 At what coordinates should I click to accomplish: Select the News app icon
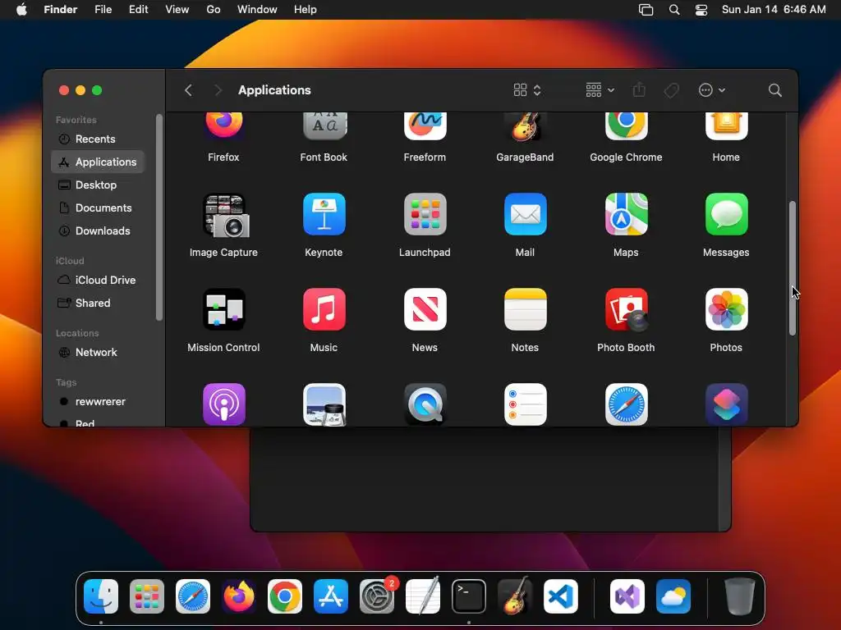(425, 309)
